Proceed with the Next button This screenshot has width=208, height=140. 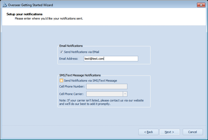coord(170,132)
